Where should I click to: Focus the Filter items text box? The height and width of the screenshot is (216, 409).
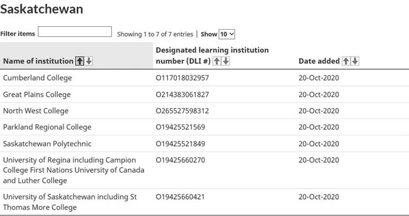[x=75, y=32]
